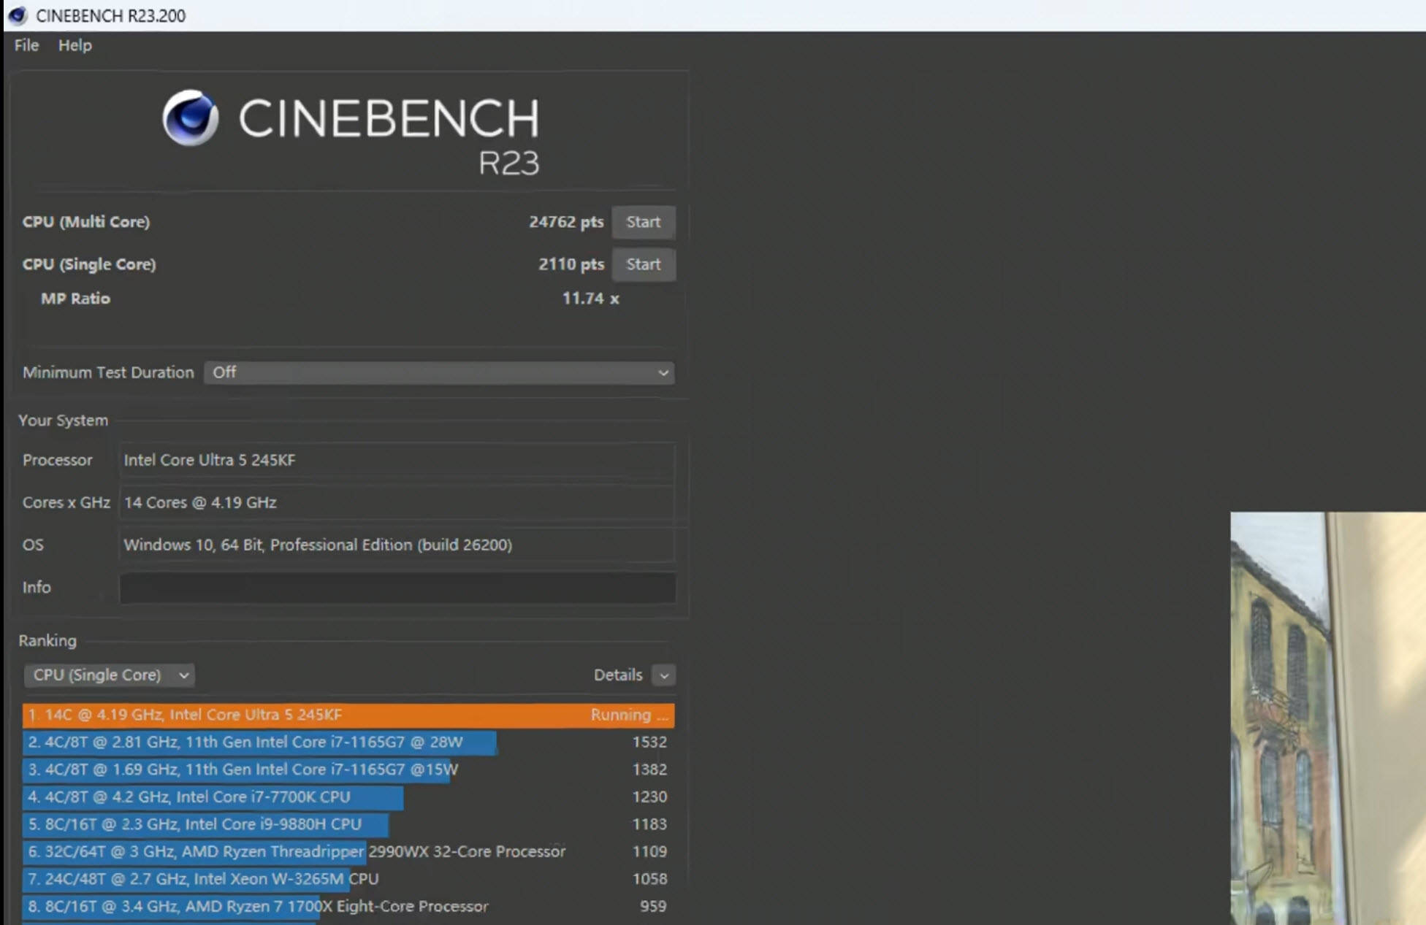Select the Core i9-9880H ranking row
The image size is (1426, 925).
pos(205,824)
